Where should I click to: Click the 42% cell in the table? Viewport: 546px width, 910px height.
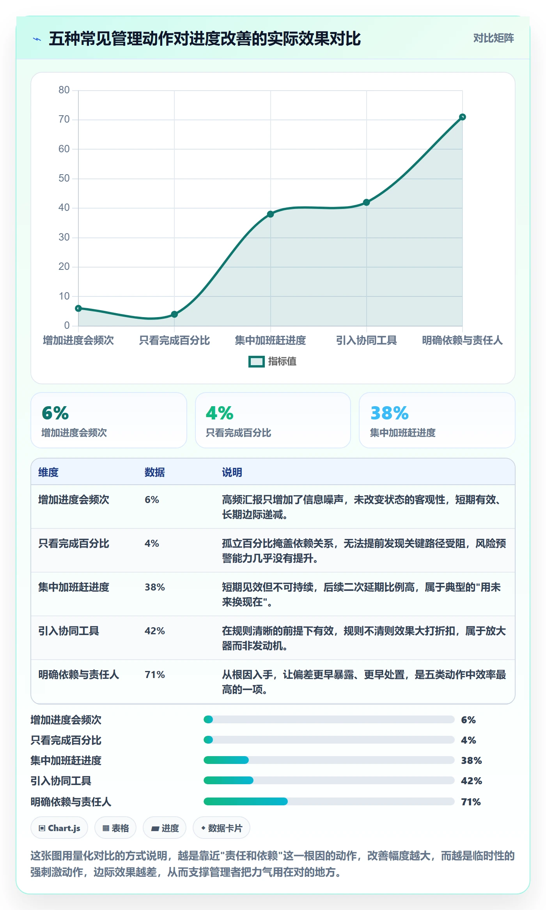155,631
